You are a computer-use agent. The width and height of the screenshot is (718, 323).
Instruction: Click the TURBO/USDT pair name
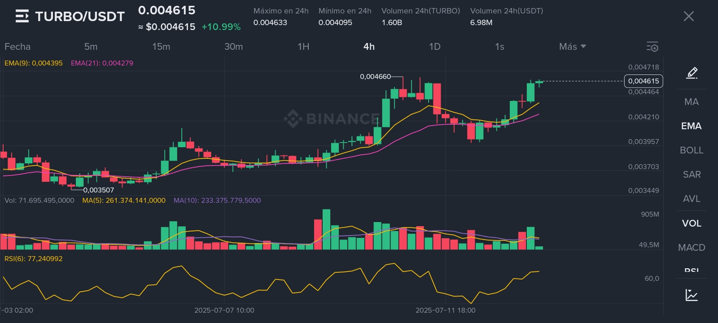(80, 17)
